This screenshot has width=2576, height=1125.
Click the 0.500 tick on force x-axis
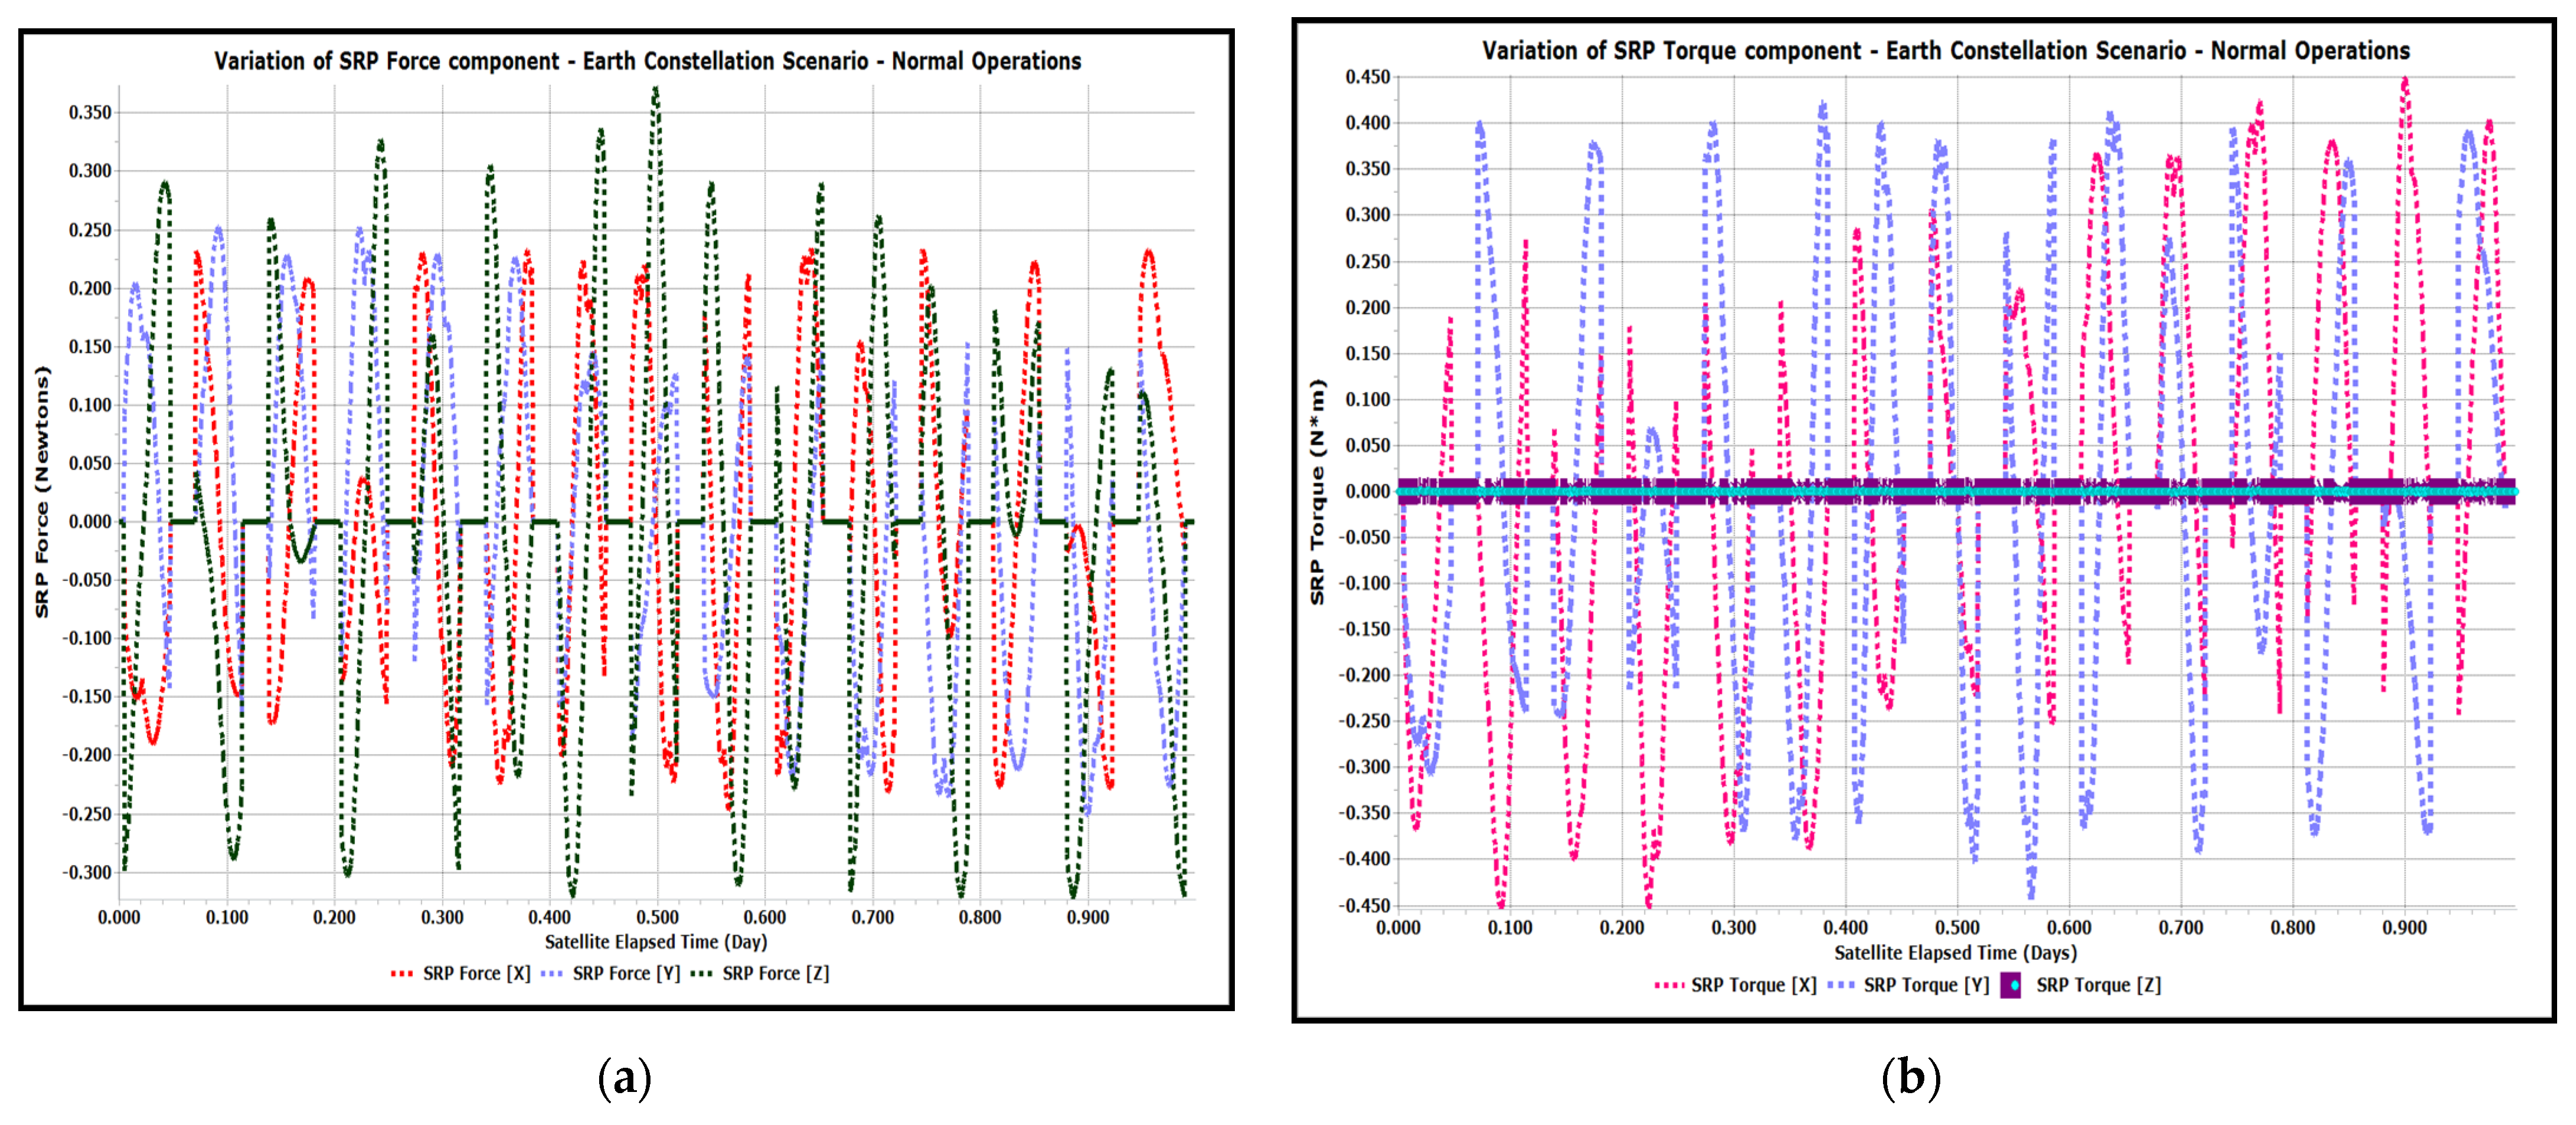click(657, 917)
